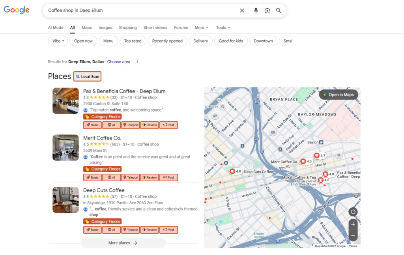Screen dimensions: 404x255
Task: Zoom in on the map with plus
Action: (x=353, y=225)
